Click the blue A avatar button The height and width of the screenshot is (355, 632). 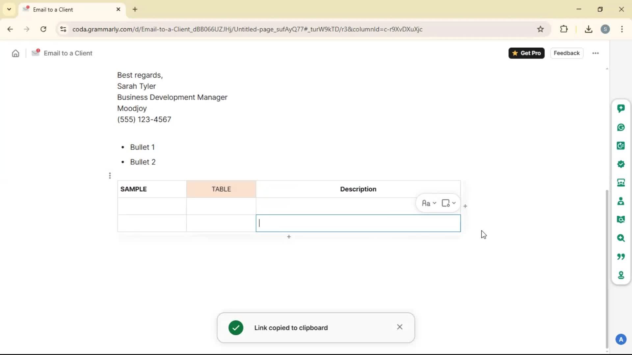621,340
